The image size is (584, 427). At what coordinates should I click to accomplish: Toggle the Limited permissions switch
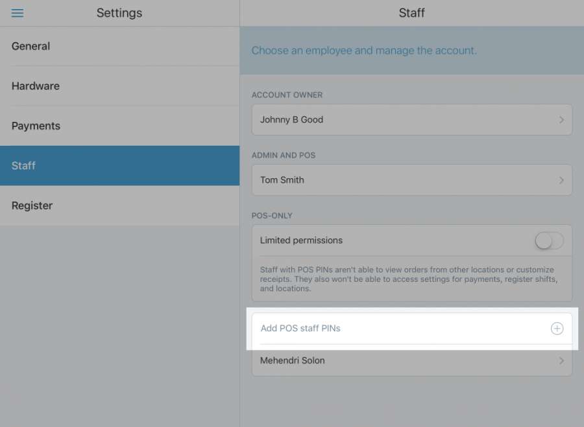pyautogui.click(x=549, y=241)
